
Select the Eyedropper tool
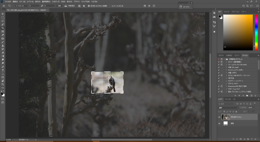(3, 35)
